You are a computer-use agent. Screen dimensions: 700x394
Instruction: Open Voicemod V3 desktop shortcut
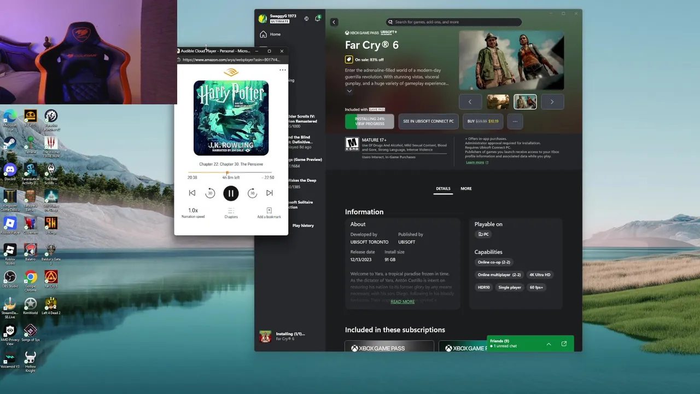point(10,360)
